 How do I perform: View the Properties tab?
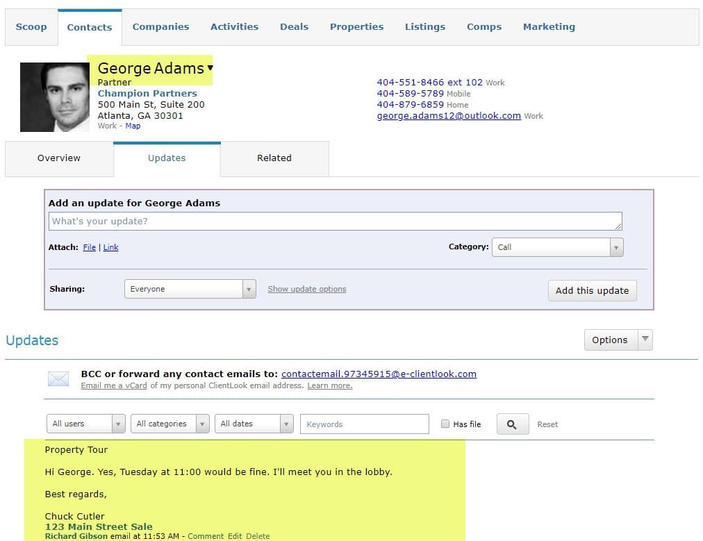pos(357,26)
